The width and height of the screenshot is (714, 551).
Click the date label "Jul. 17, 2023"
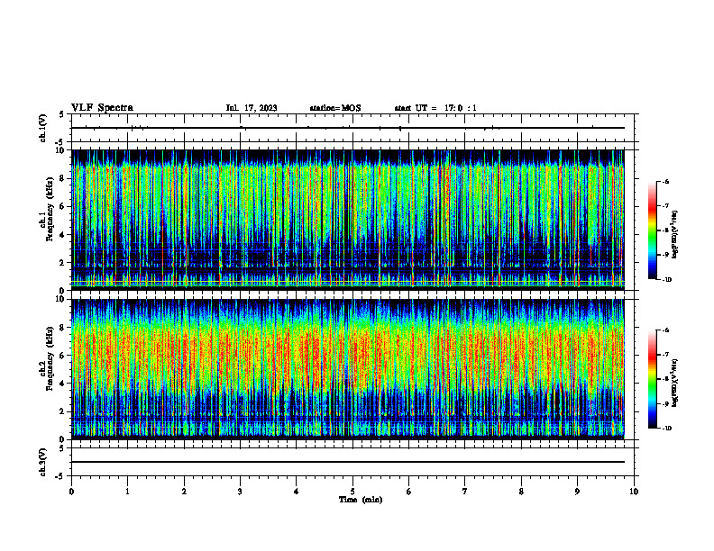252,108
